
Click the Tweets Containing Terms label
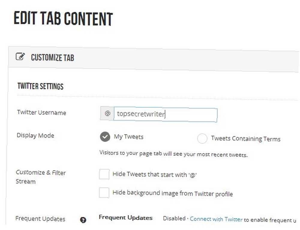[x=246, y=139]
